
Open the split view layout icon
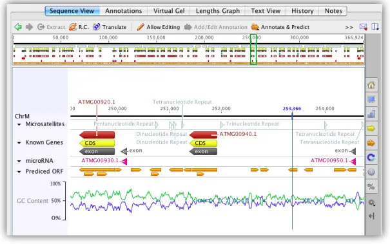[375, 26]
